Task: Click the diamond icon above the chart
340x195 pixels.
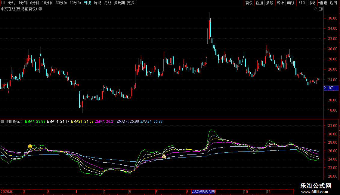Action: 315,9
